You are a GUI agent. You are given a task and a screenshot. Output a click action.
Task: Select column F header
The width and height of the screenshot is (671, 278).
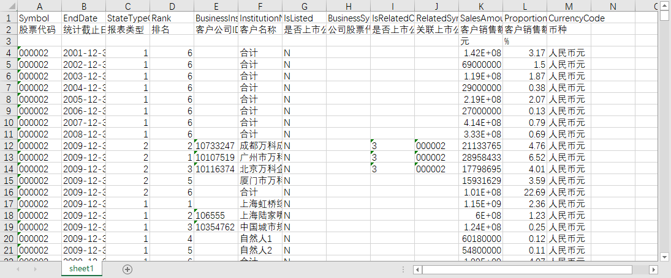click(x=260, y=6)
